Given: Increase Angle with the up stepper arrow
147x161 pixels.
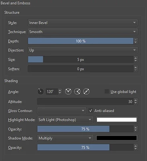Looking at the screenshot, I should pyautogui.click(x=60, y=90).
